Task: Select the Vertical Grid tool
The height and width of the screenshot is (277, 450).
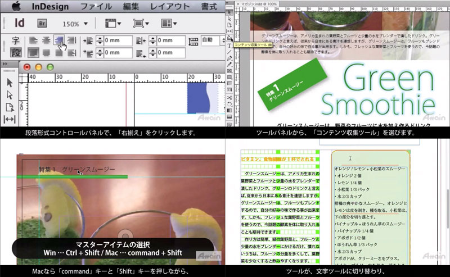Action: coord(229,90)
